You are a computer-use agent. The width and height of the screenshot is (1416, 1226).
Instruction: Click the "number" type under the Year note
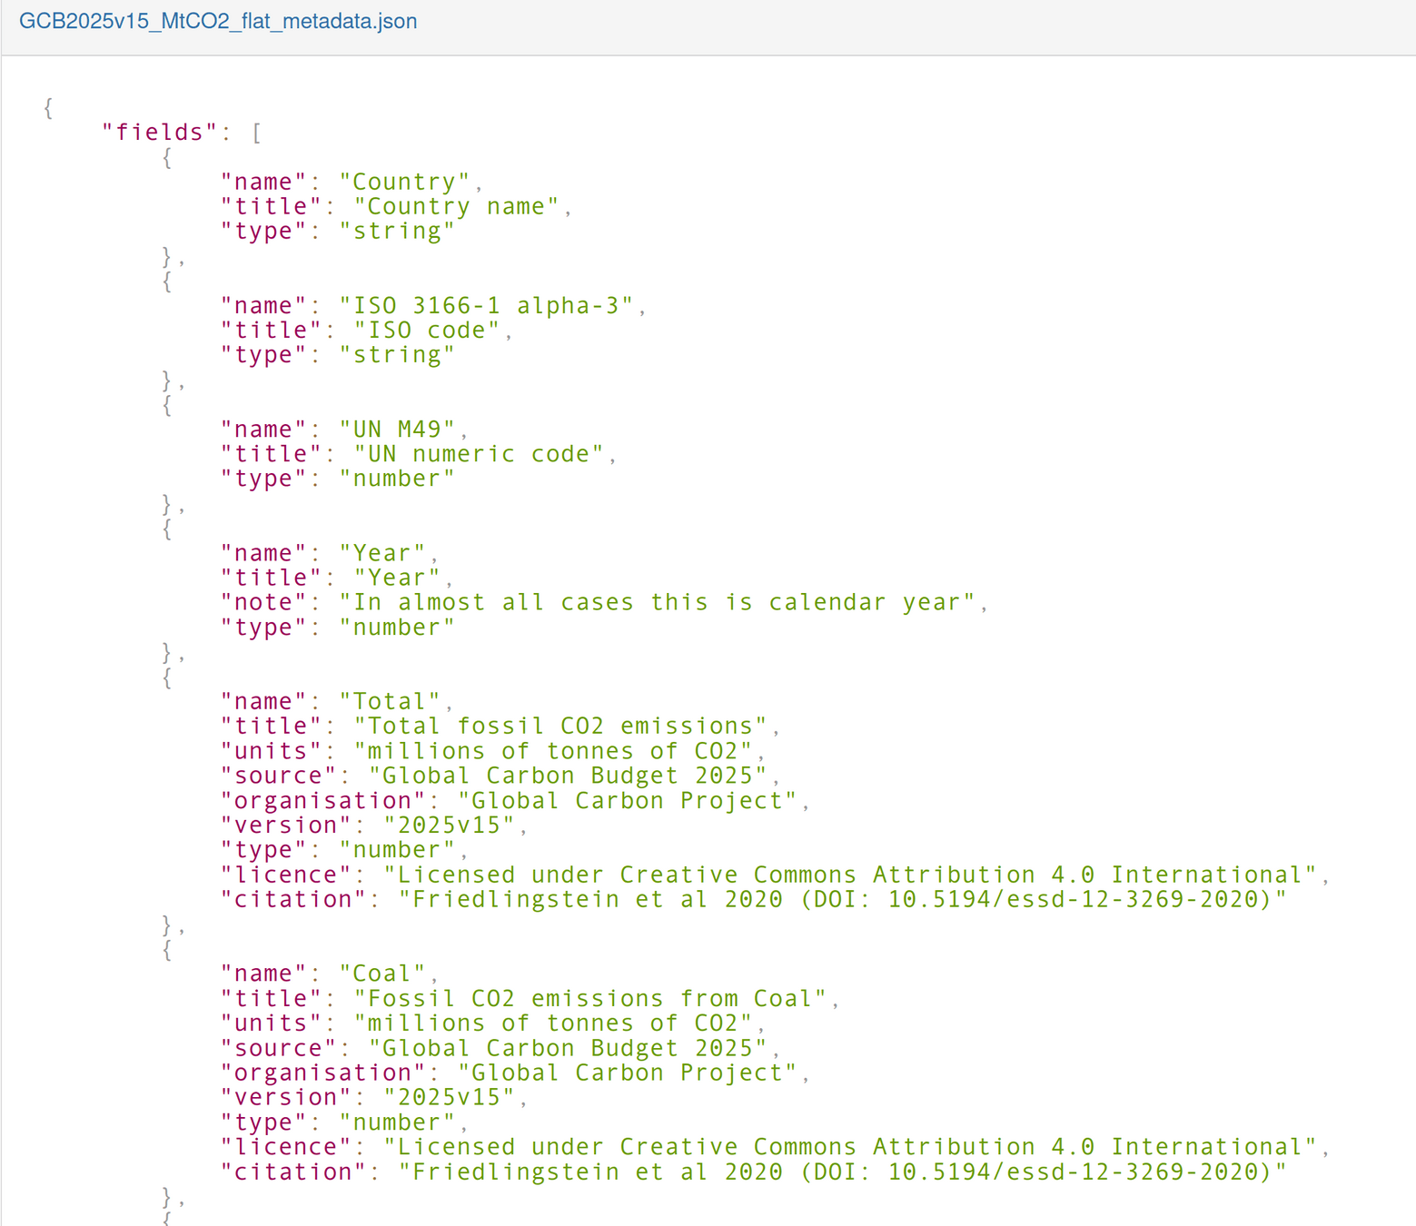397,627
